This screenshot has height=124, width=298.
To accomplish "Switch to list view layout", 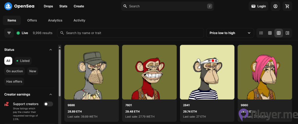I will pyautogui.click(x=261, y=33).
